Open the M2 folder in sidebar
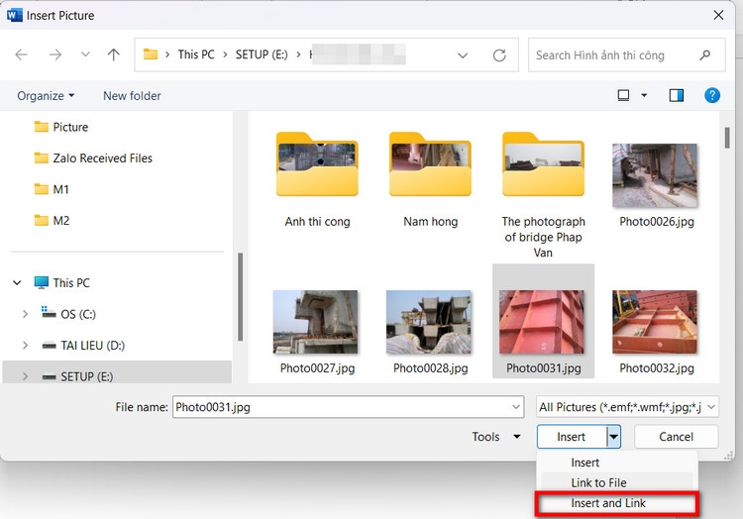The height and width of the screenshot is (519, 743). pos(52,221)
